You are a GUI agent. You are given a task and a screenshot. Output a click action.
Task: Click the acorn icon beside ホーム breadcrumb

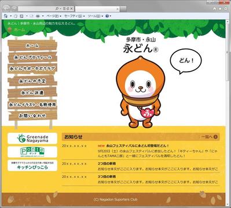pyautogui.click(x=10, y=29)
